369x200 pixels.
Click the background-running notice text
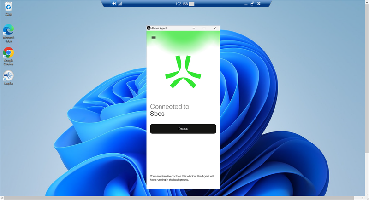tap(182, 178)
